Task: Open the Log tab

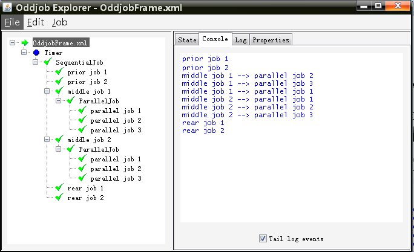Action: coord(241,40)
